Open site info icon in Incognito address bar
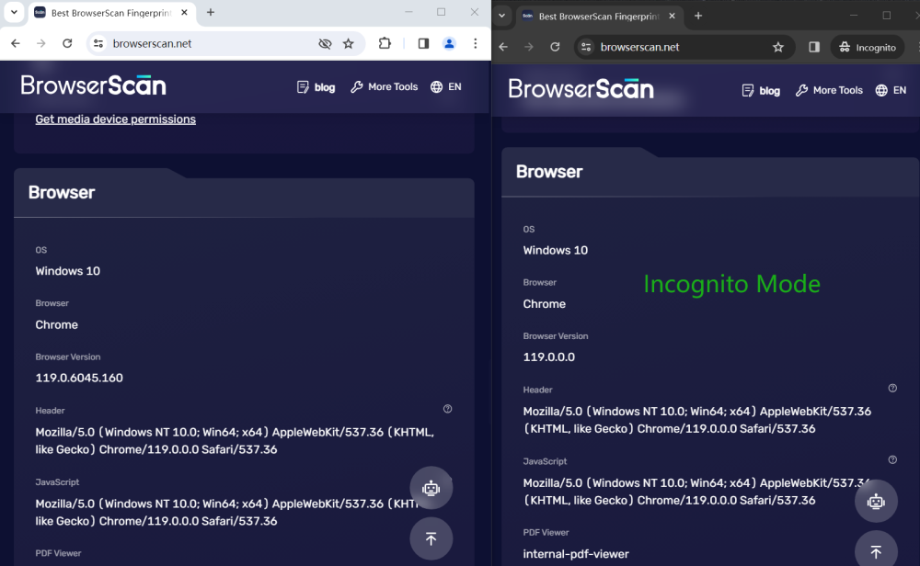The width and height of the screenshot is (920, 566). point(586,47)
